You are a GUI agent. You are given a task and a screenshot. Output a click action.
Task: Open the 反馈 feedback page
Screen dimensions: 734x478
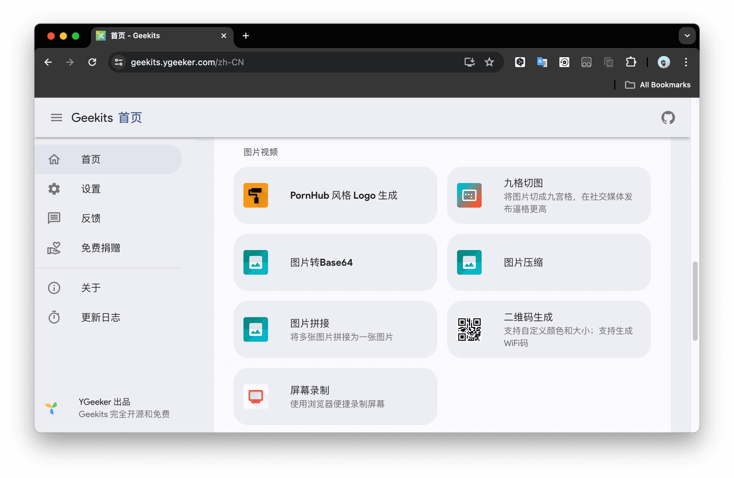tap(91, 218)
